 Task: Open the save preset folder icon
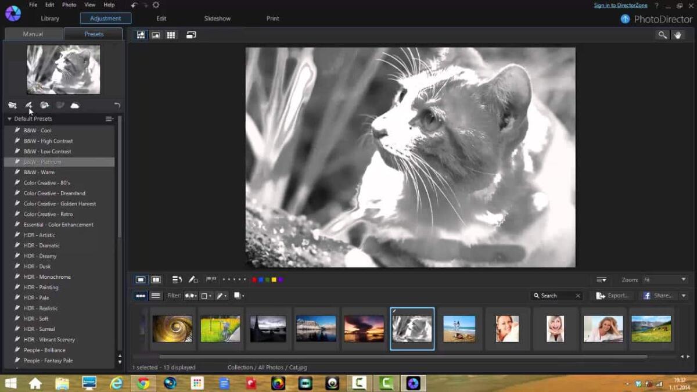pyautogui.click(x=12, y=105)
